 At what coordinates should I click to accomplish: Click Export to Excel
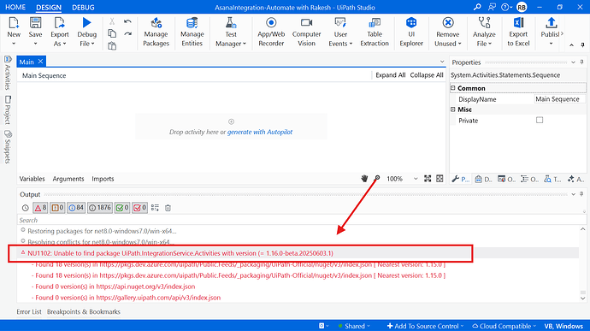coord(518,33)
